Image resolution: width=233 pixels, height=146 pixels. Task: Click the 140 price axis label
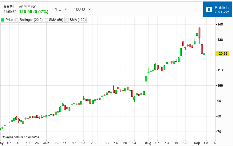(x=220, y=24)
